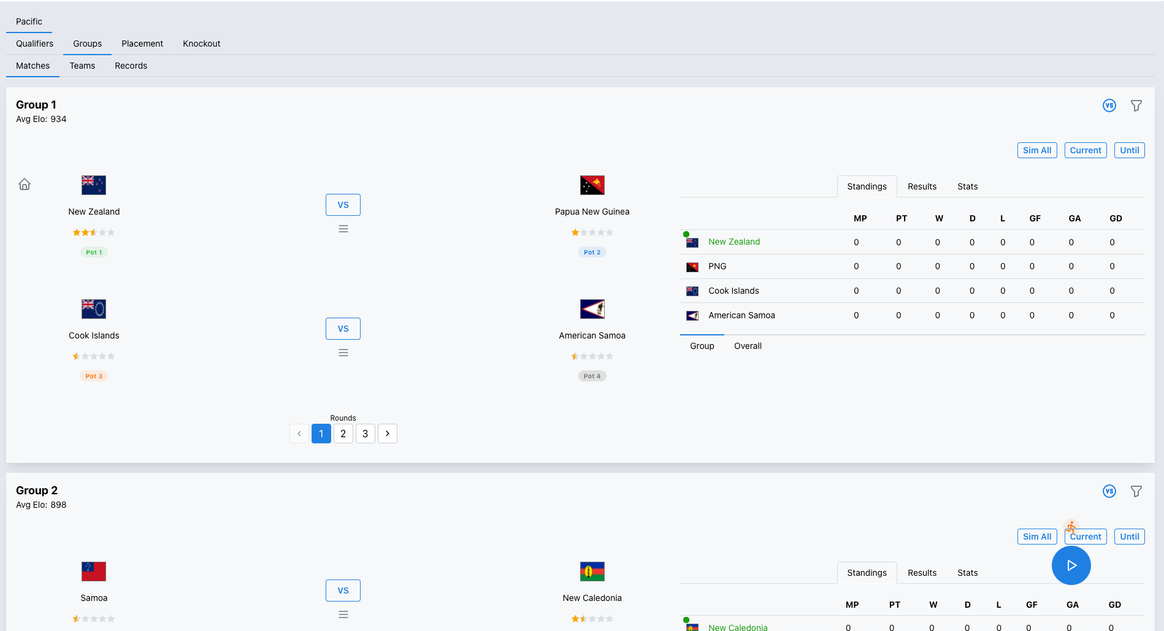Click the Pot 1 badge

(94, 252)
